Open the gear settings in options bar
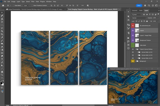This screenshot has height=106, width=160. coord(88,6)
